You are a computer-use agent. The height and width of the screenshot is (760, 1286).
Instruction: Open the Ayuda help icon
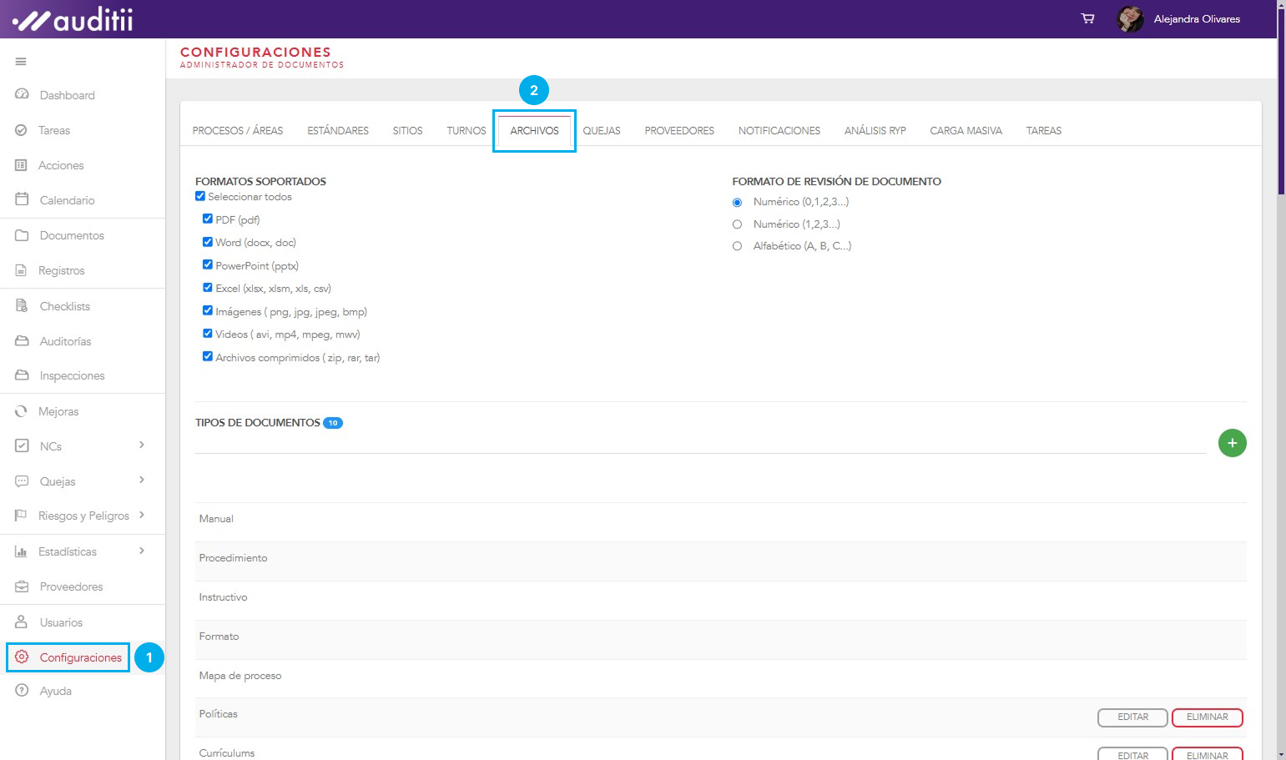point(22,691)
